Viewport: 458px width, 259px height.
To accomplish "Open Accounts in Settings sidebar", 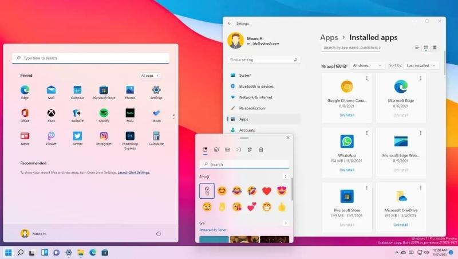I will [x=264, y=130].
